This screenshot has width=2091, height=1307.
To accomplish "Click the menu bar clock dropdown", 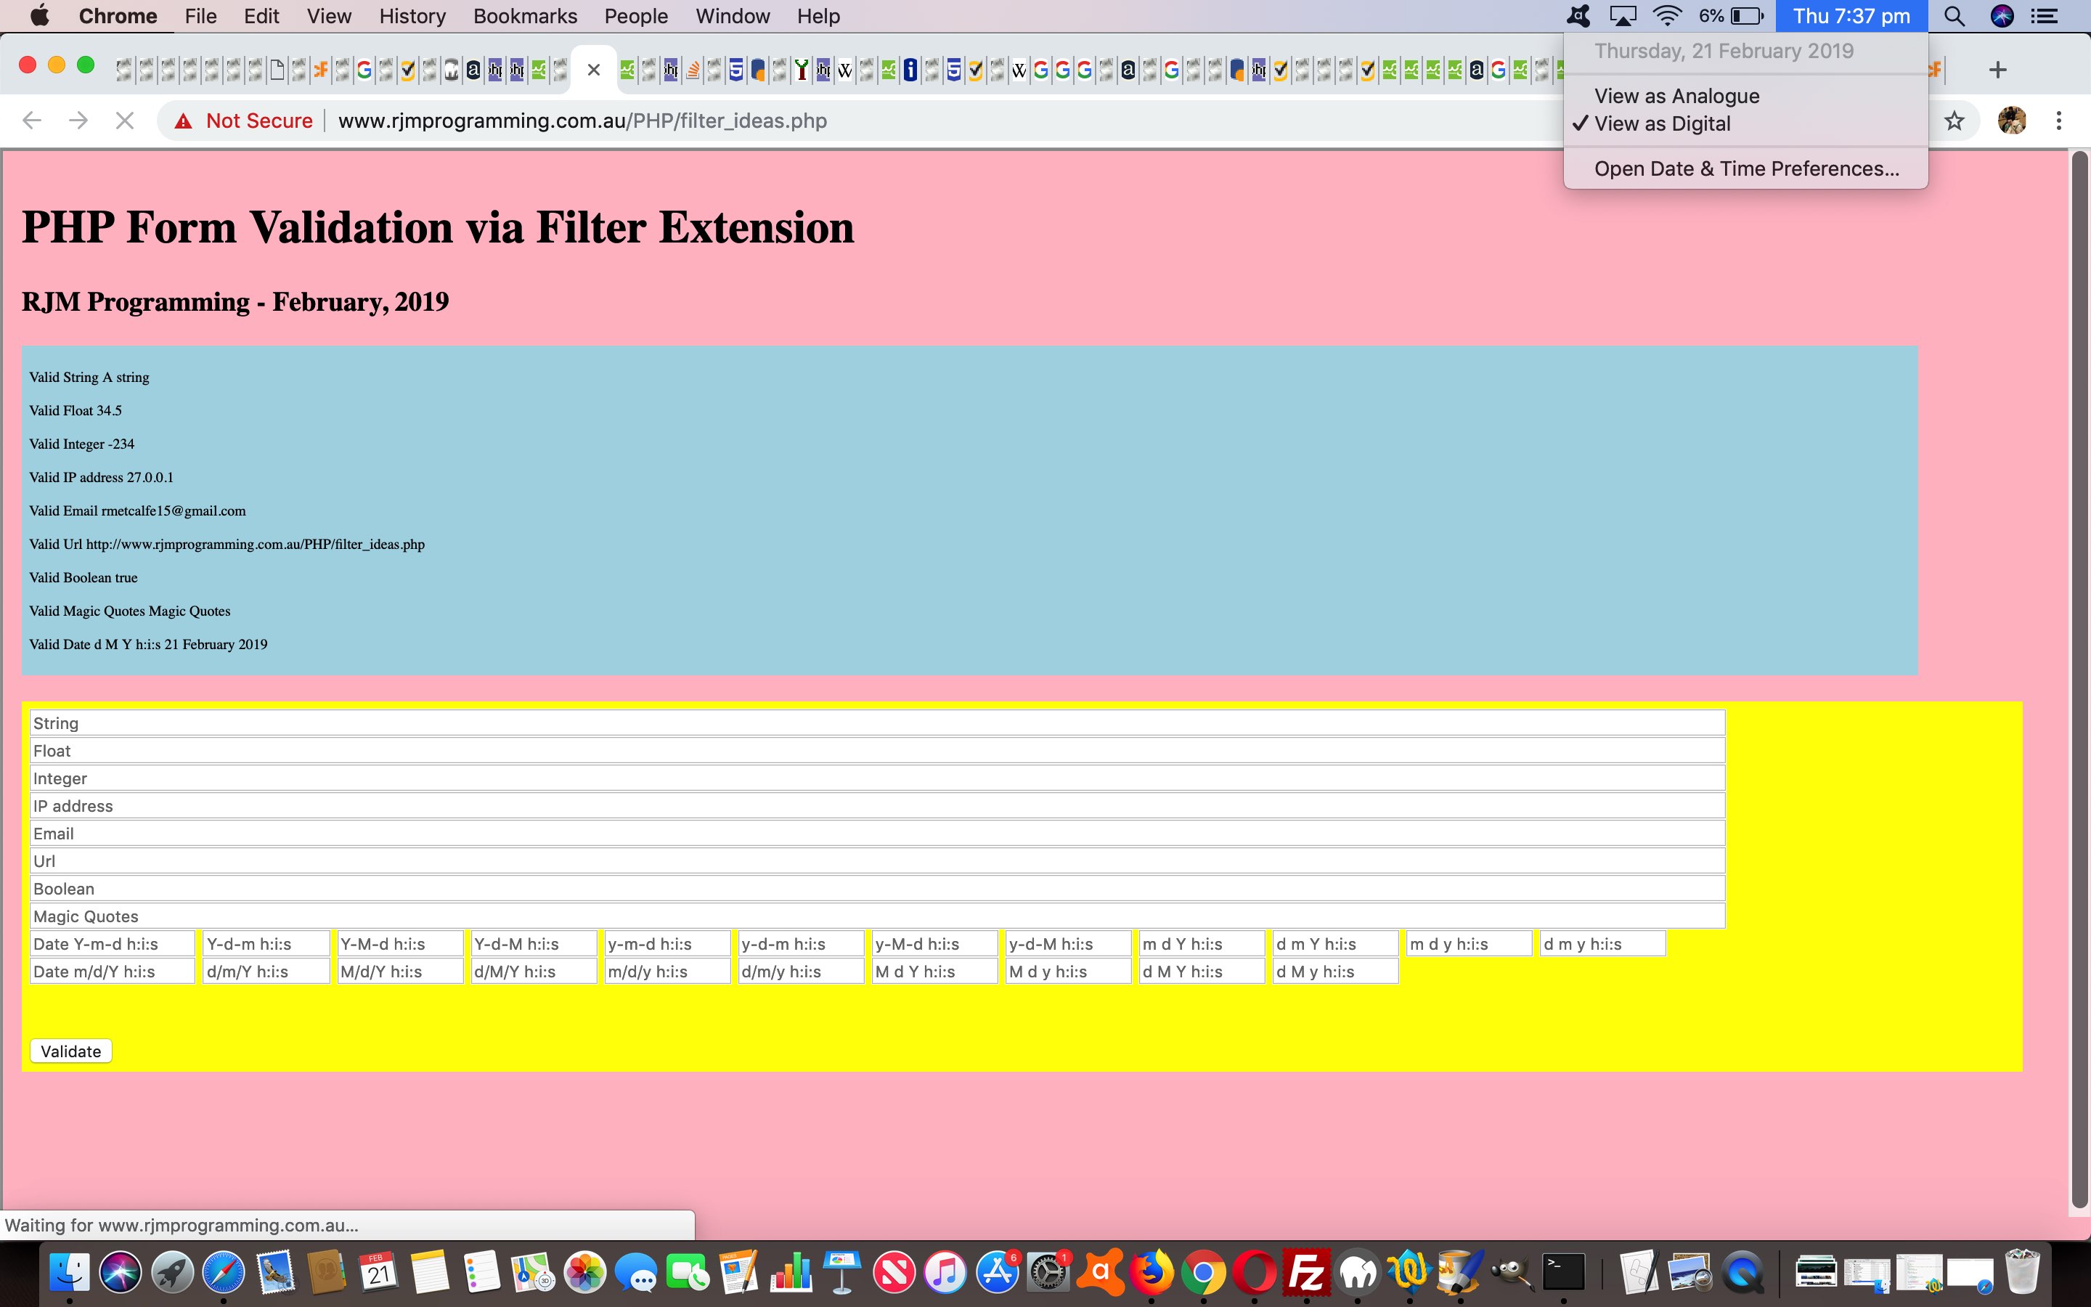I will (1851, 17).
